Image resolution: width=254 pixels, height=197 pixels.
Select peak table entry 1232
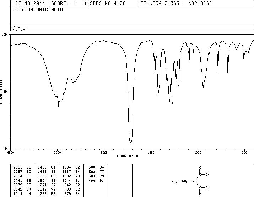pyautogui.click(x=47, y=194)
